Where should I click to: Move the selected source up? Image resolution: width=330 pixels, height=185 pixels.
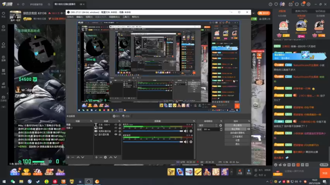tap(111, 157)
